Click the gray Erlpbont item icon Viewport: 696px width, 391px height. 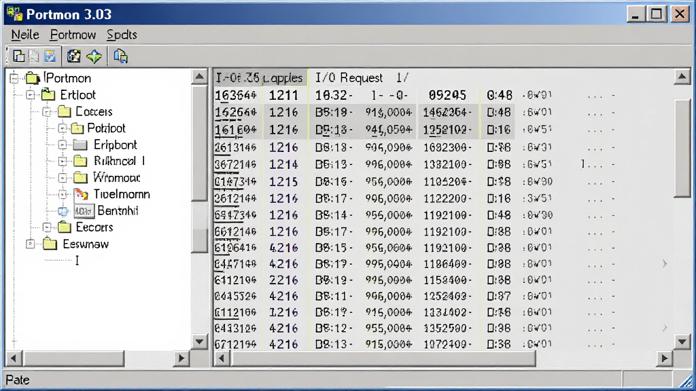[80, 145]
